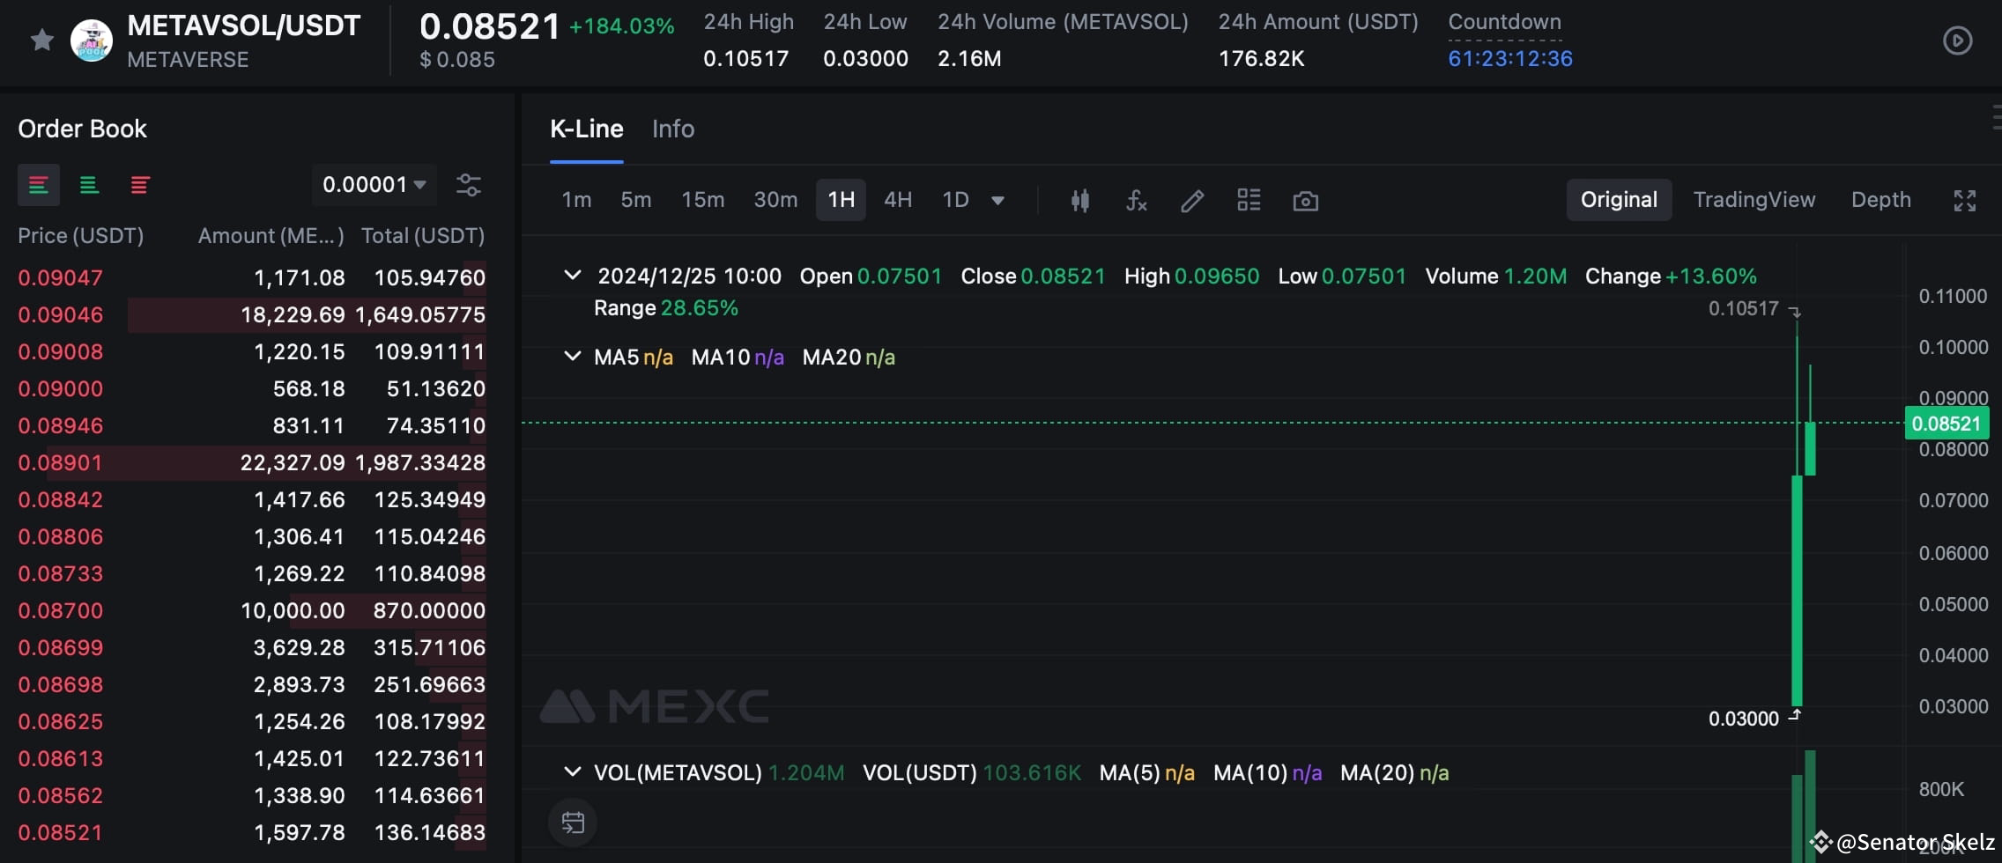Viewport: 2002px width, 863px height.
Task: Select the 0.09046 ask price
Action: click(61, 314)
